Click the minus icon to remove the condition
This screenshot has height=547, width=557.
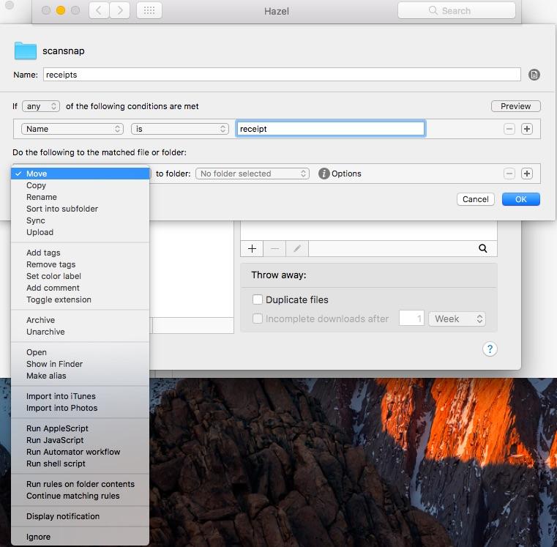509,129
